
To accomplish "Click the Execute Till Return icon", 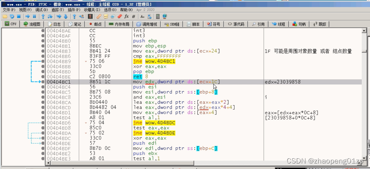I will [x=75, y=16].
